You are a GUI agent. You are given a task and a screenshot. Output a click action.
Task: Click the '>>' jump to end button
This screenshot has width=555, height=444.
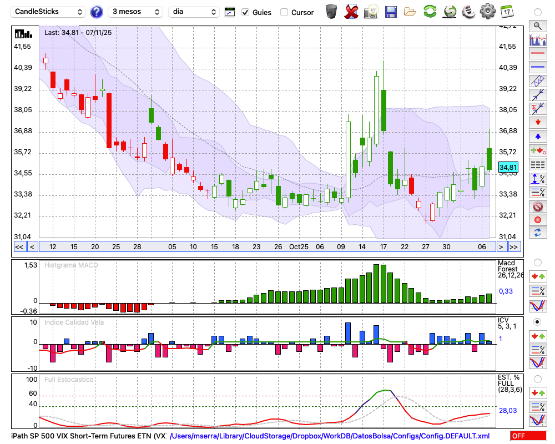514,247
